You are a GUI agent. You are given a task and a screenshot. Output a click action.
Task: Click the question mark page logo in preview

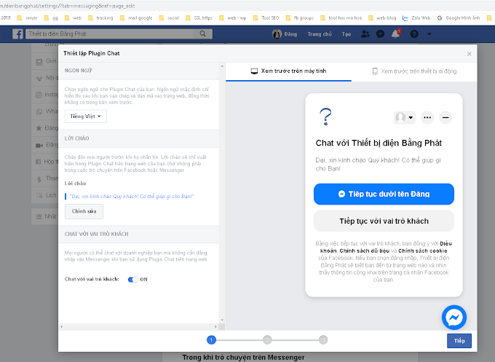[325, 117]
